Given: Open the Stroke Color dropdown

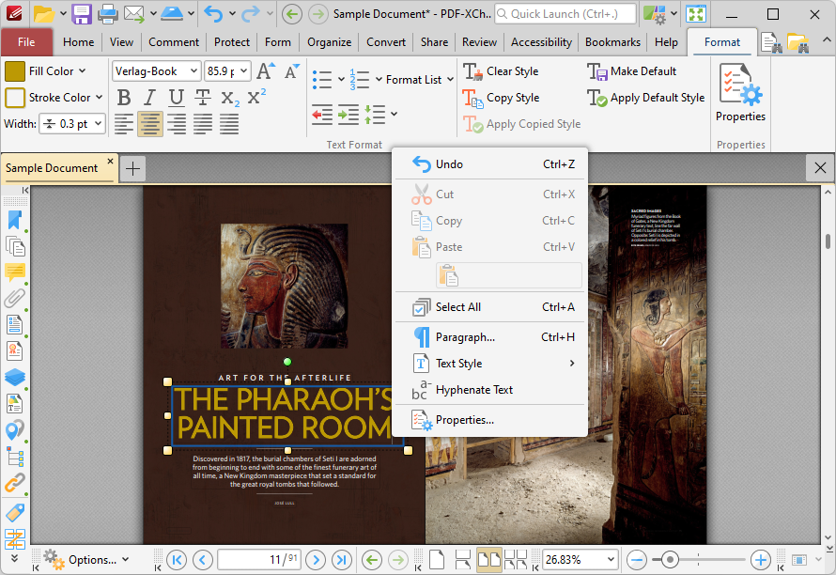Looking at the screenshot, I should 99,98.
